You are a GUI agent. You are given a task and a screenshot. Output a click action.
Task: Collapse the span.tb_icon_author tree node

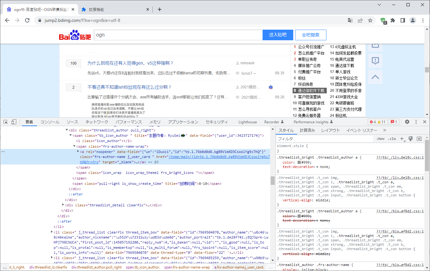click(71, 135)
